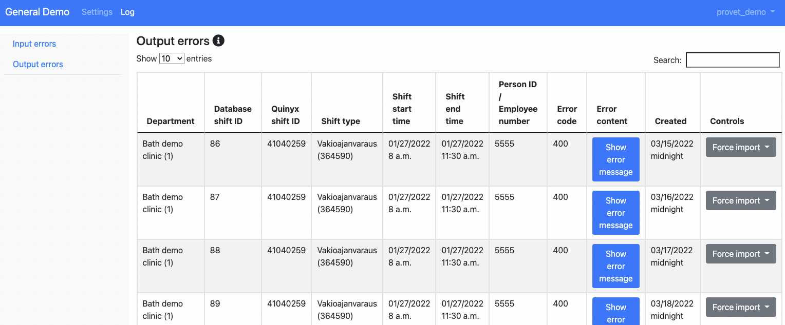Open Input errors in the sidebar
785x325 pixels.
coord(34,44)
